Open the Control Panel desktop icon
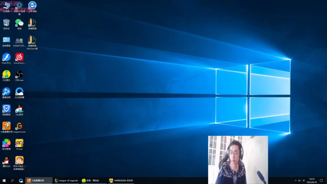Viewport: 327px width, 184px height. 6,42
